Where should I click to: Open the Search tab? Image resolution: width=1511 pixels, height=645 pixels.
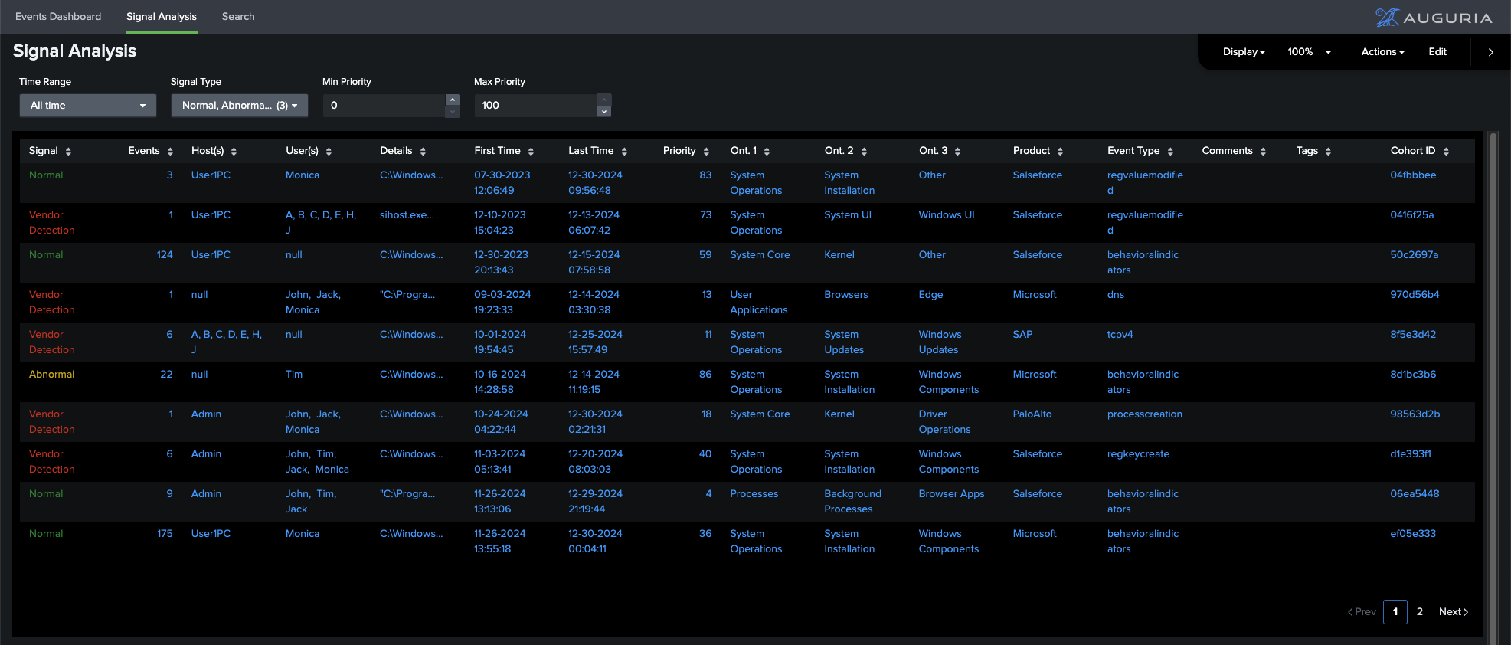point(238,16)
